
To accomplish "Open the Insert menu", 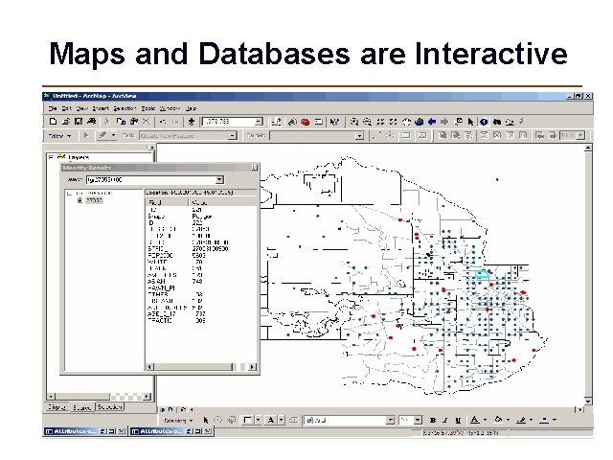I will pyautogui.click(x=101, y=108).
